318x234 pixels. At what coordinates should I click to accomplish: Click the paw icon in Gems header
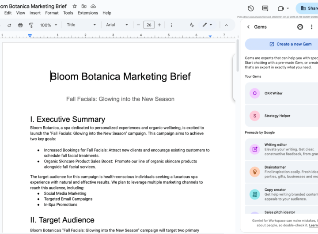coord(300,27)
